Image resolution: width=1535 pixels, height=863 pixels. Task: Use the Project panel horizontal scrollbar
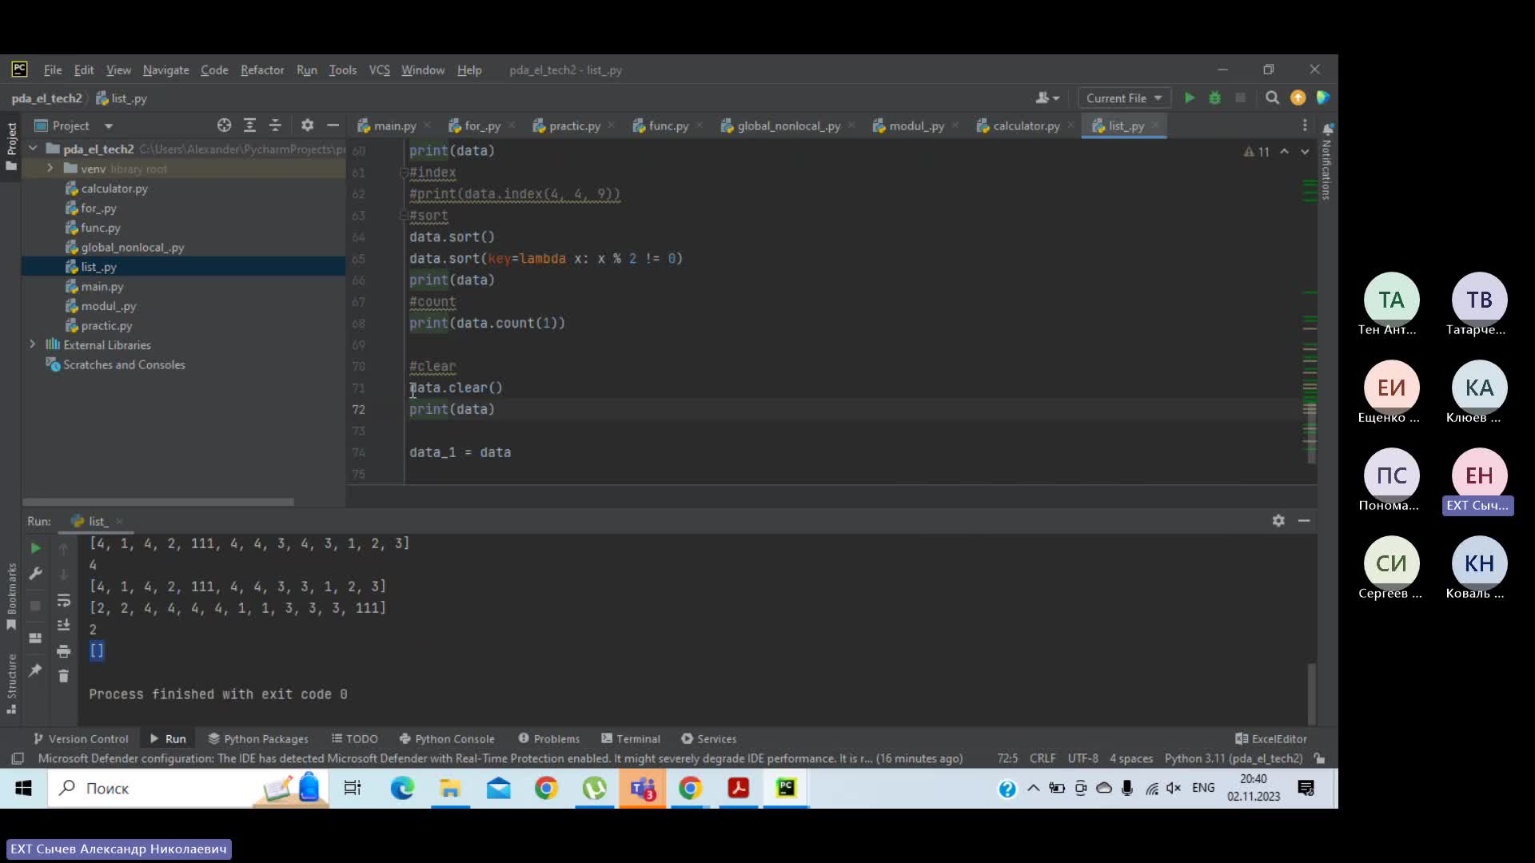158,502
